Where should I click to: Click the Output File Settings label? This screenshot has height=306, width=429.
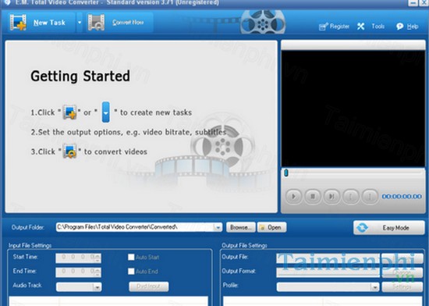pyautogui.click(x=244, y=246)
